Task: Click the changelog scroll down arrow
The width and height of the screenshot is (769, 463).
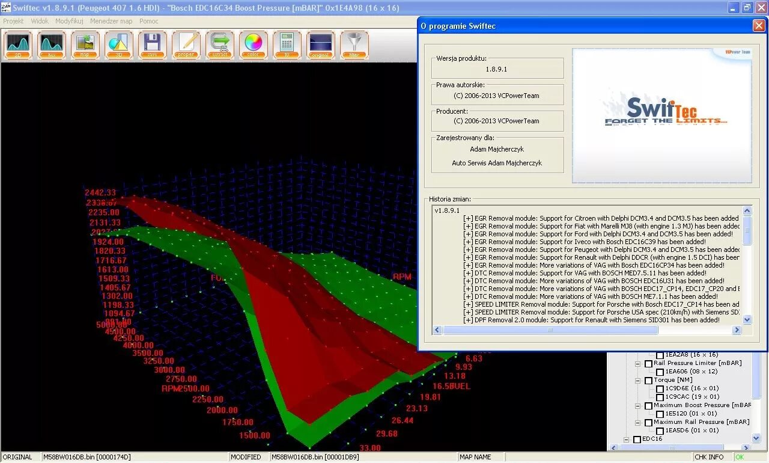Action: coord(747,320)
